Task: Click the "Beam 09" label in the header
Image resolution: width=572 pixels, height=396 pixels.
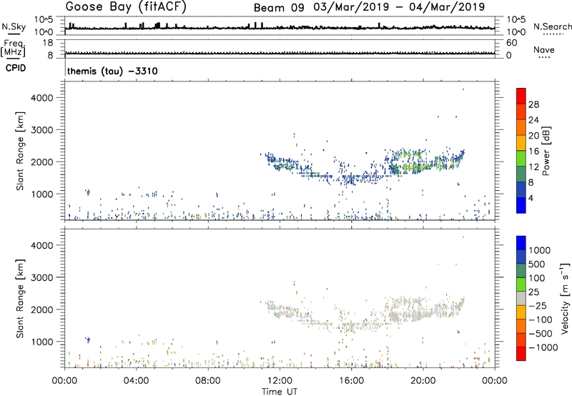Action: pyautogui.click(x=279, y=8)
